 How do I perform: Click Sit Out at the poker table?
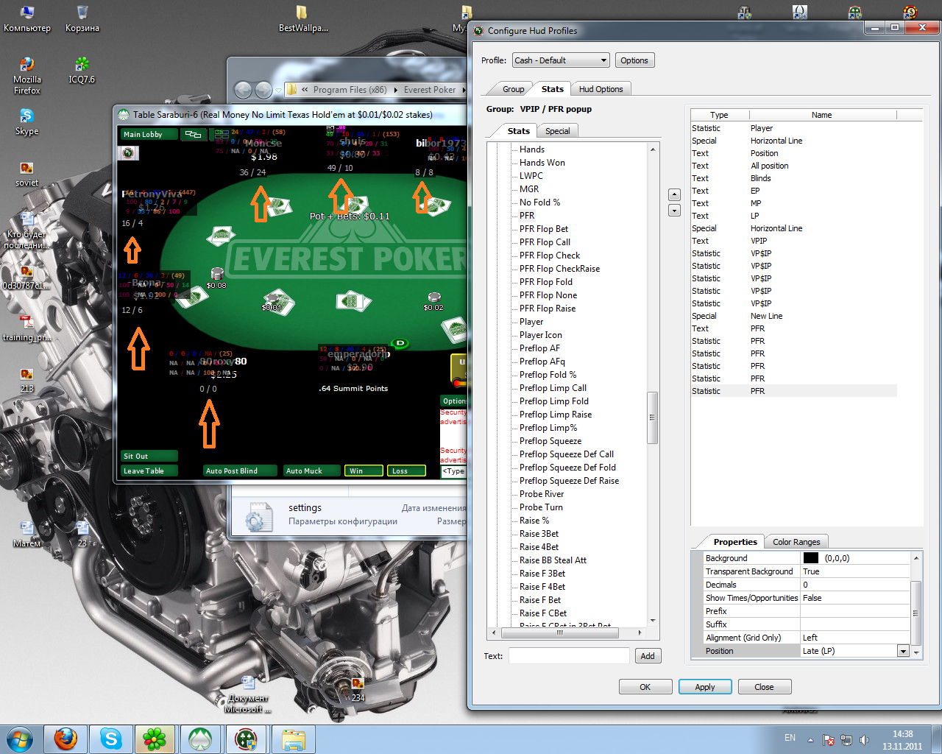click(149, 457)
